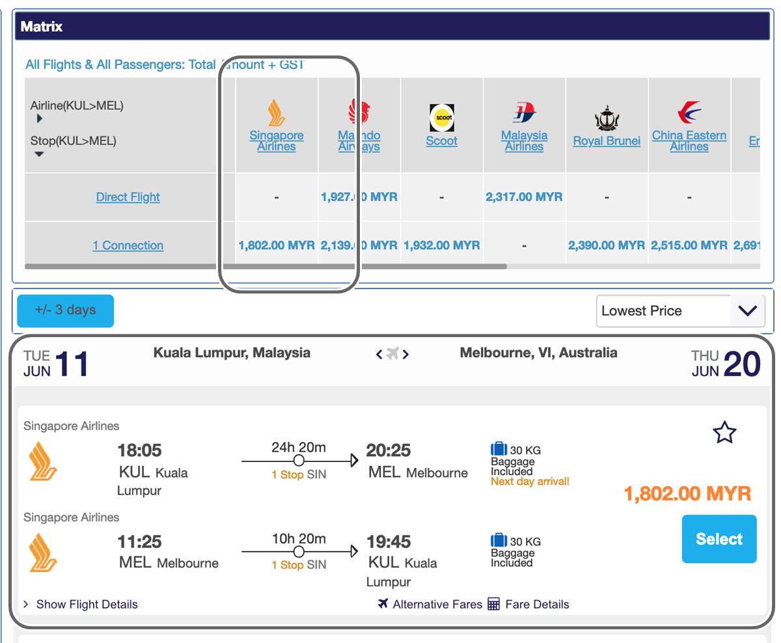The width and height of the screenshot is (781, 643).
Task: Click 'Kuala Lumpur, Malaysia' origin heading
Action: 232,353
